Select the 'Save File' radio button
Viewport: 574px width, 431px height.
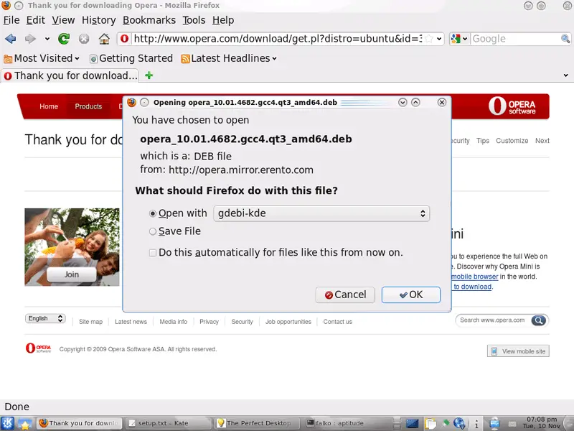153,231
